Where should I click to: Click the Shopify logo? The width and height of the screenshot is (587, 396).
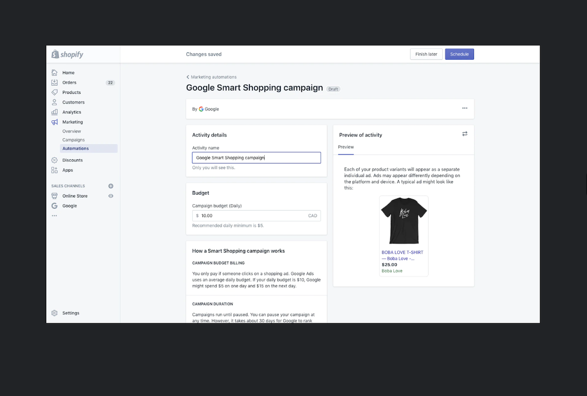click(x=68, y=54)
